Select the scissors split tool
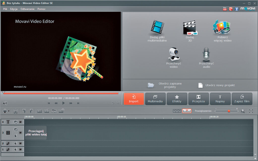Screen dimensions: 258x161 coord(16,111)
